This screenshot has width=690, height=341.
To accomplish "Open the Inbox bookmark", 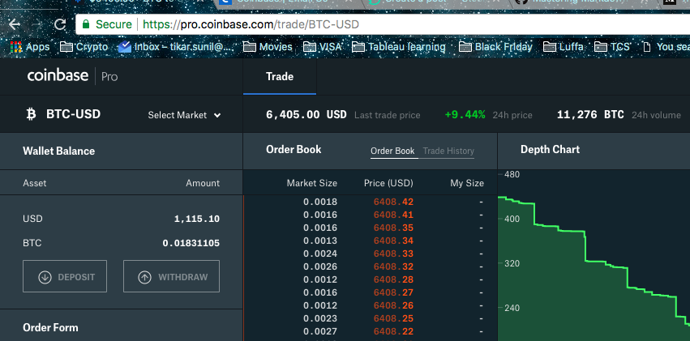I will tap(176, 47).
